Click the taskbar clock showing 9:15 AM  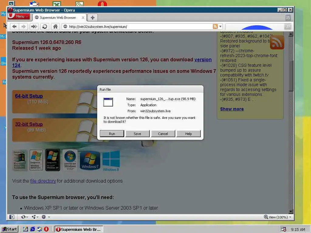(298, 229)
